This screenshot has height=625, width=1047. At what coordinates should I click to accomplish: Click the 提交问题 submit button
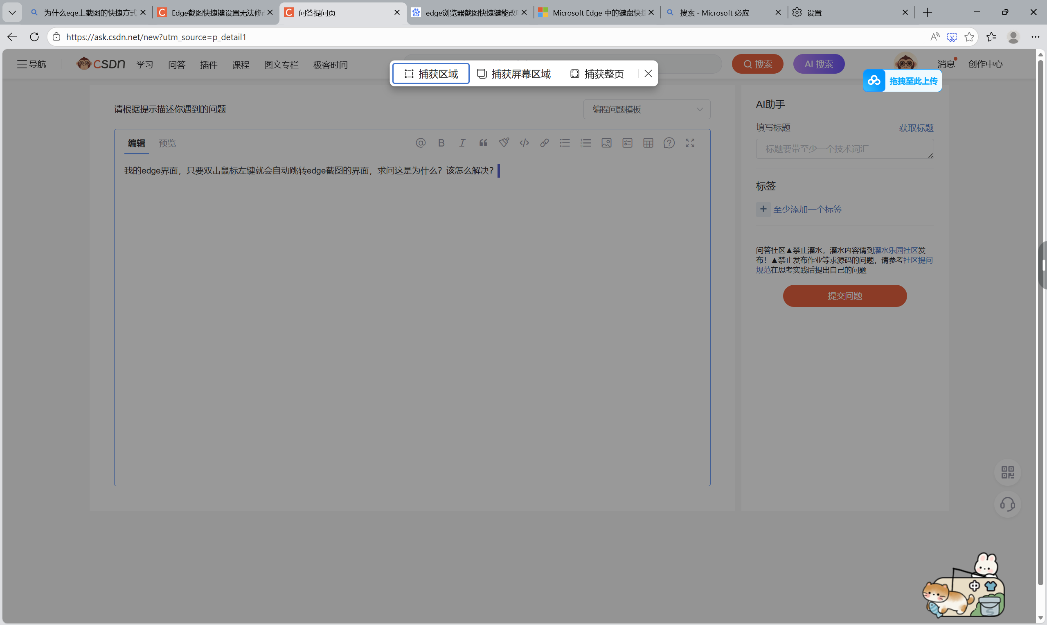tap(844, 296)
